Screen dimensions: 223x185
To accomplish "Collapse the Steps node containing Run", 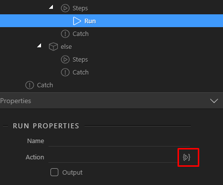I will tap(51, 7).
